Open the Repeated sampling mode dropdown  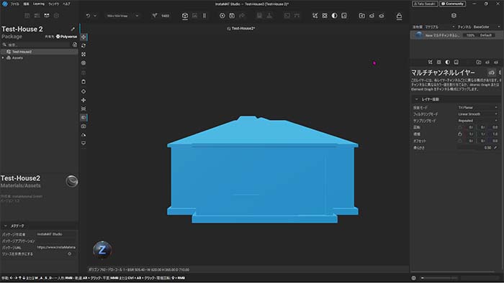point(477,121)
